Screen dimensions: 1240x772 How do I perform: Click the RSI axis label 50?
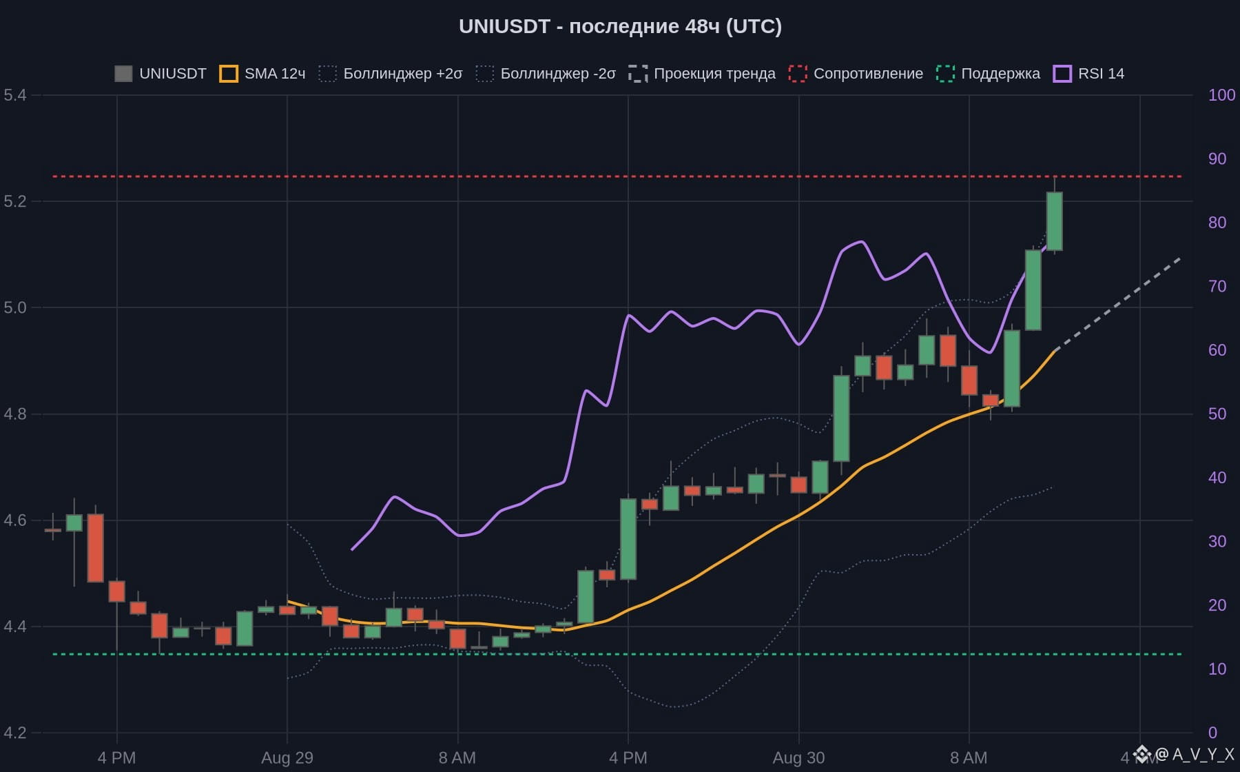click(1217, 414)
